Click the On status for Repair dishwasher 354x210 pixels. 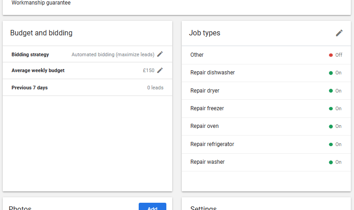(335, 73)
